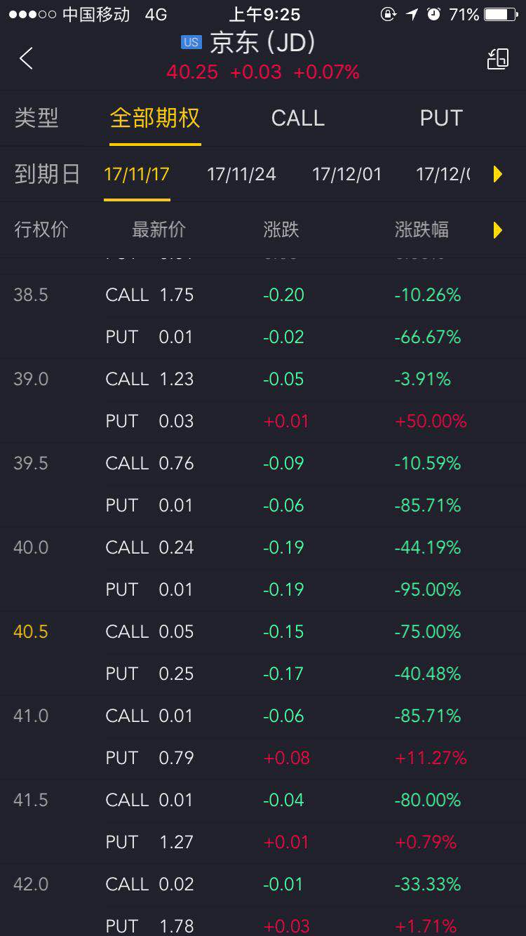526x936 pixels.
Task: Expand more expiry dates with yellow arrow
Action: (498, 174)
